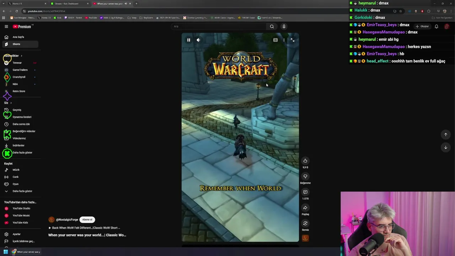
Task: Go to previous Short with up arrow
Action: [x=446, y=134]
